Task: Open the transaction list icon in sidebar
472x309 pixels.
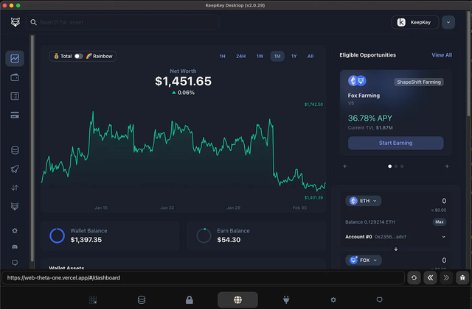Action: point(15,96)
